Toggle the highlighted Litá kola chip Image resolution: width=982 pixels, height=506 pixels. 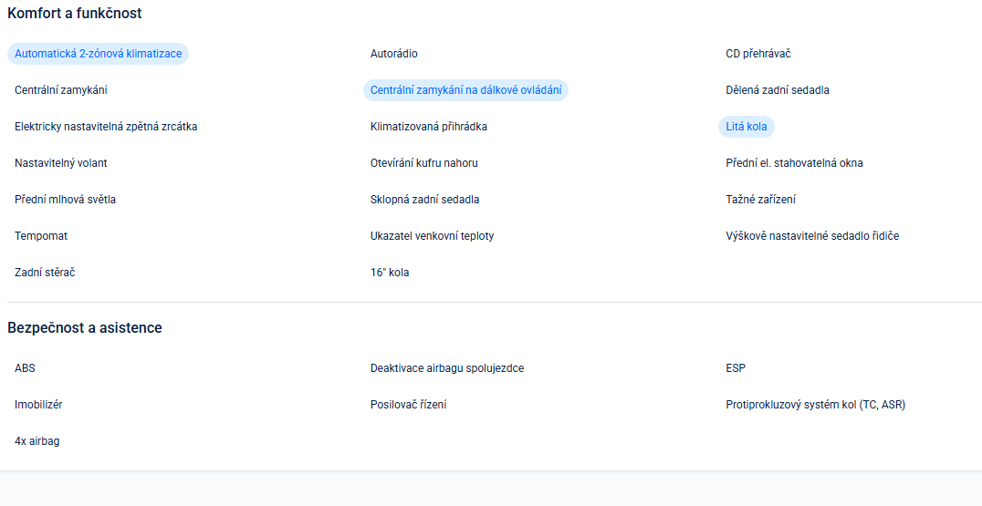click(746, 127)
